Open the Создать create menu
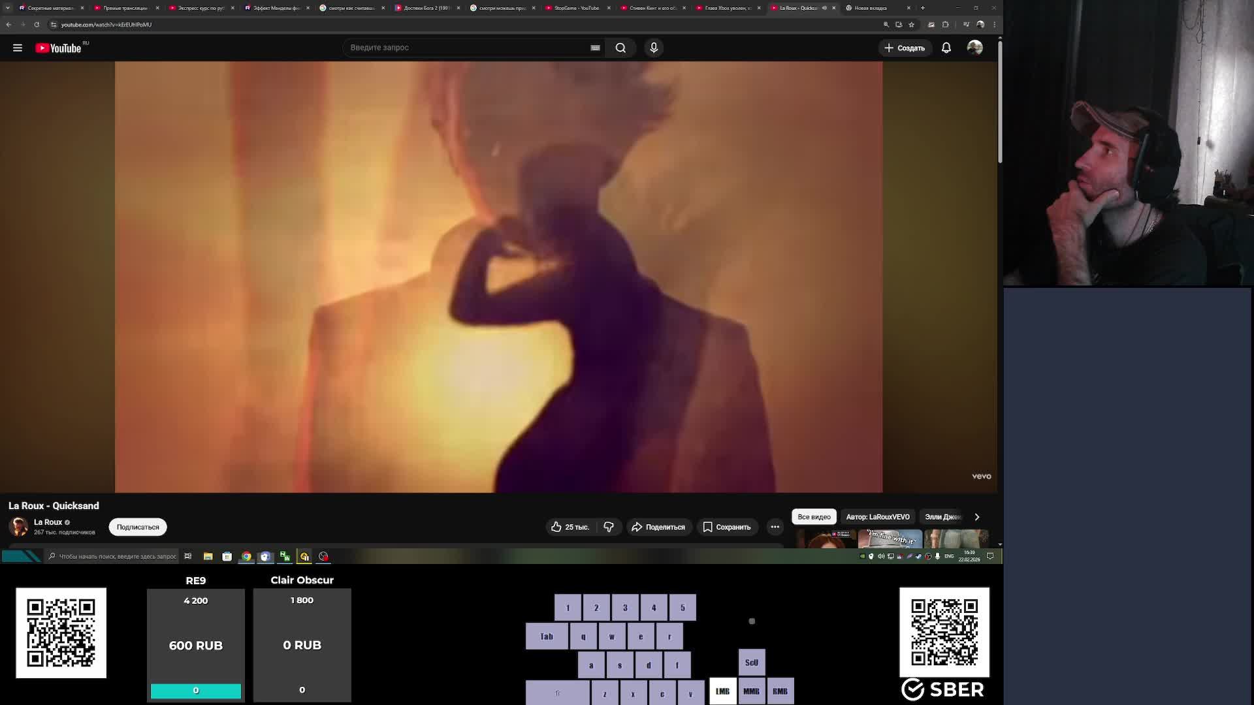Screen dimensions: 1254x705 [905, 48]
